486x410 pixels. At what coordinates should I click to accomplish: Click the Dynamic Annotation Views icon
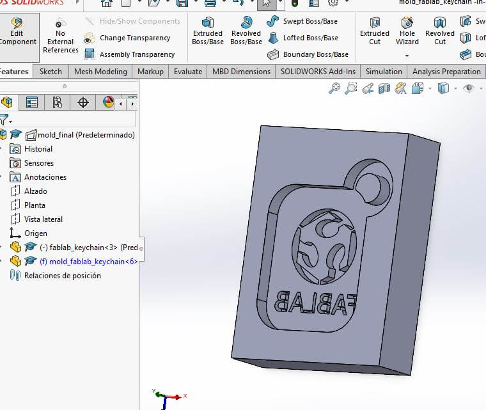tap(400, 89)
